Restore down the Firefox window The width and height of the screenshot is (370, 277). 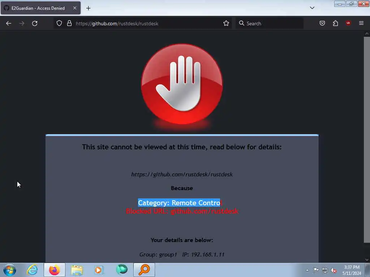pos(352,4)
